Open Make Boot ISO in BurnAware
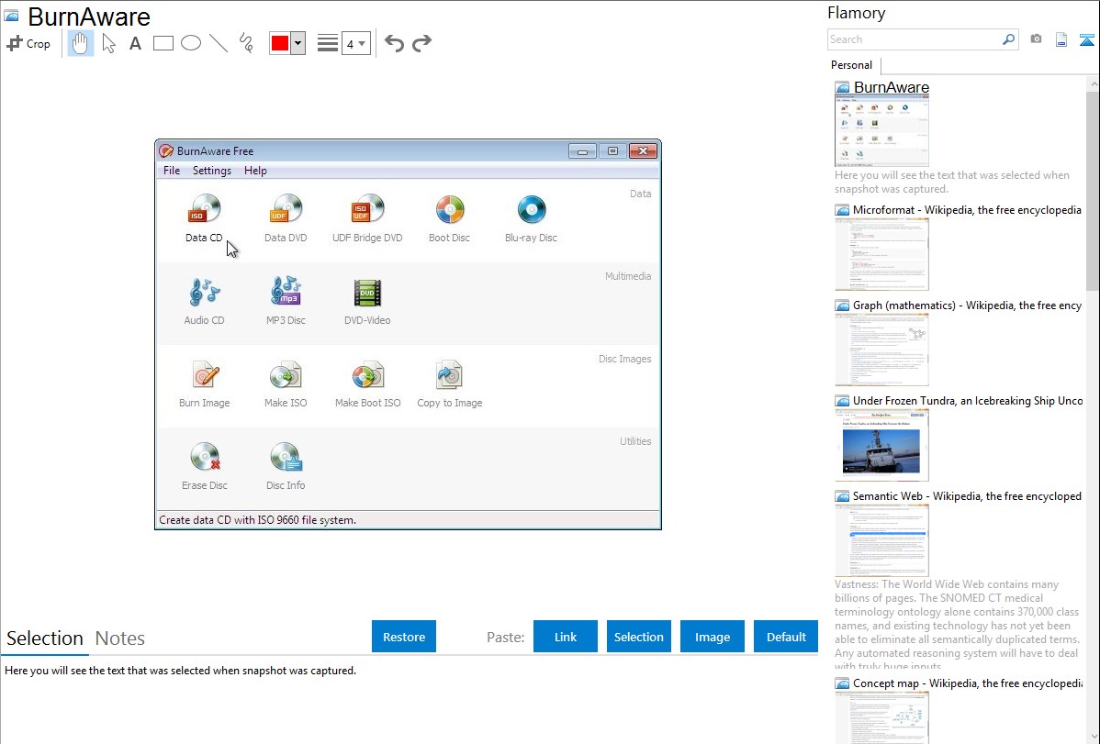Viewport: 1100px width, 744px height. [367, 384]
